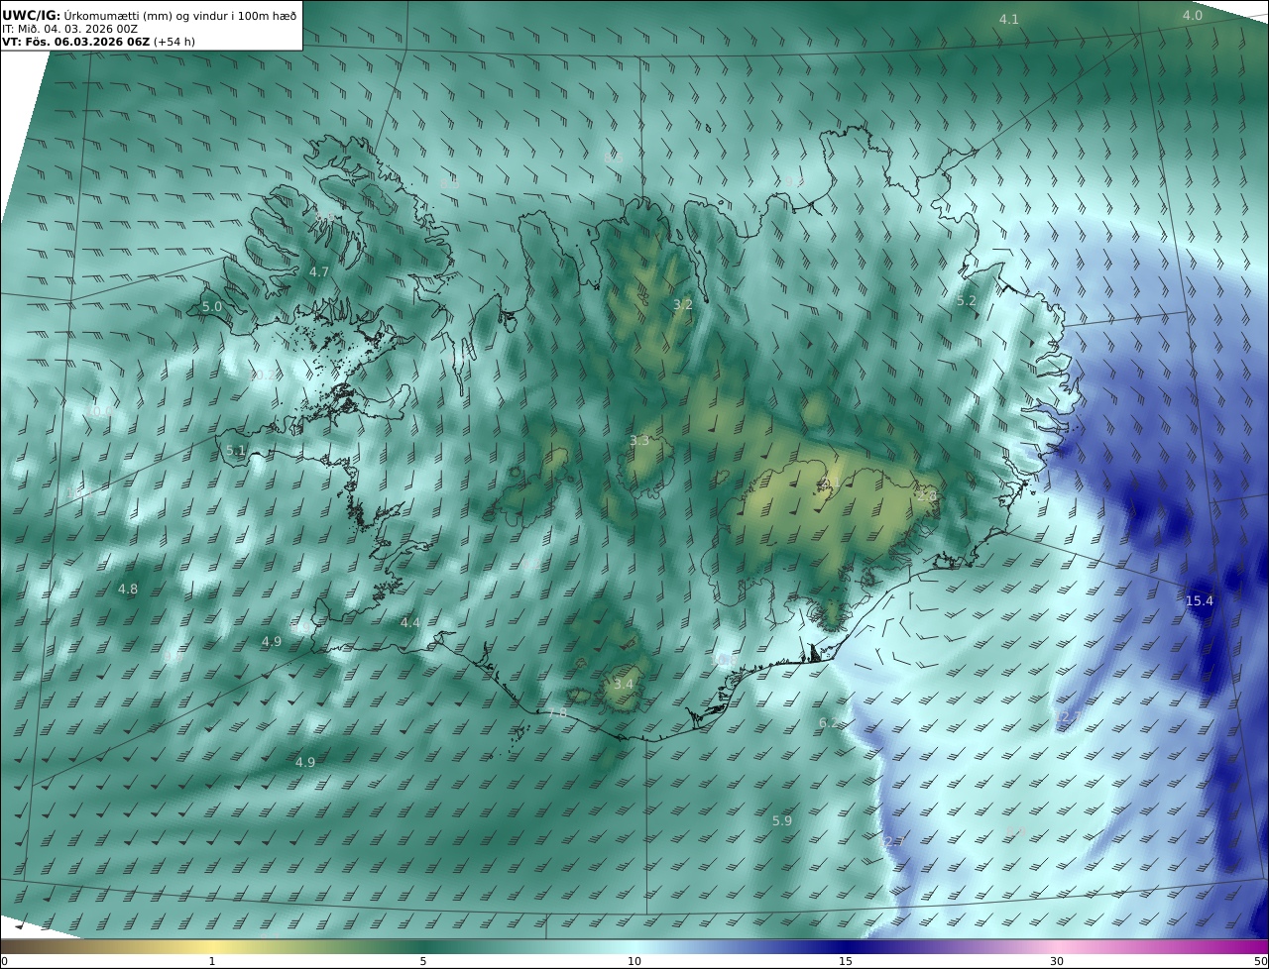Select the 3.2 value label on the map

pos(683,304)
